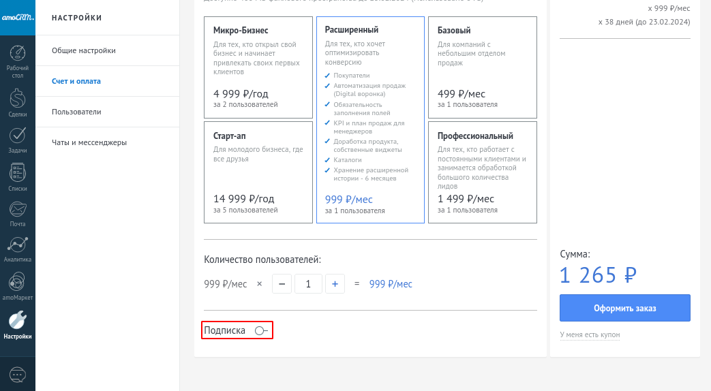
Task: Open chat bubble icon at bottom
Action: [18, 374]
